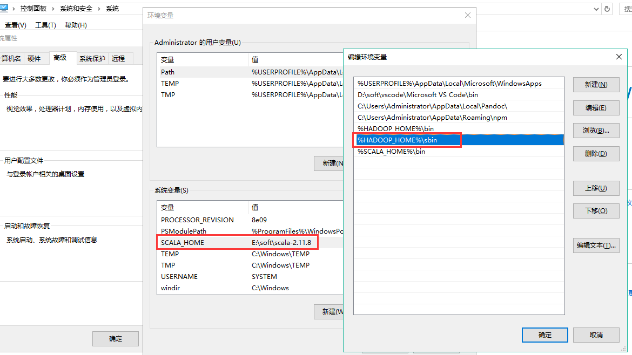Close the 编辑环境变量 dialog

pos(618,57)
